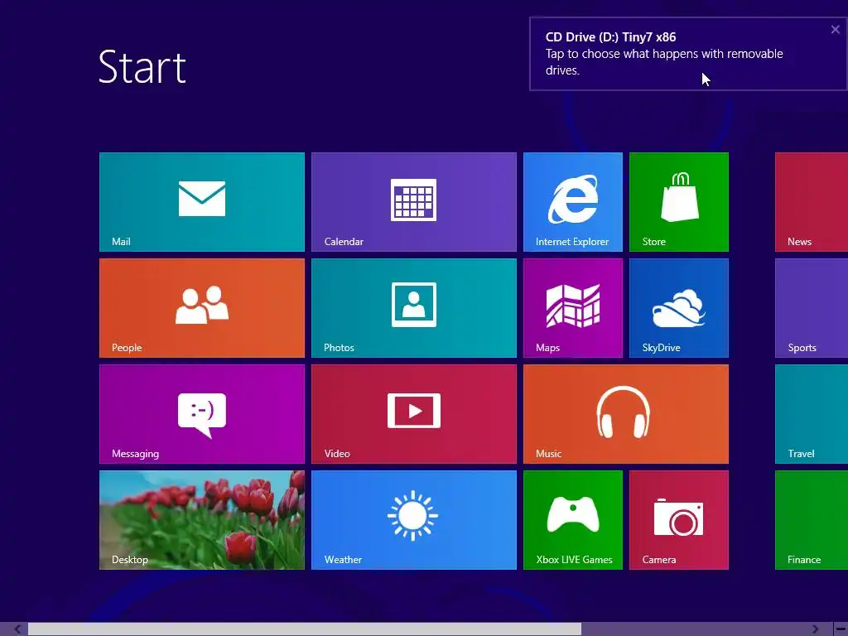Open the Store tile
This screenshot has height=636, width=848.
[679, 202]
